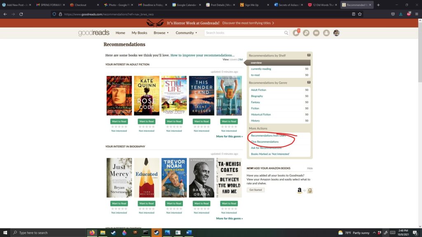
Task: Click the Goodreads logo
Action: pos(94,33)
